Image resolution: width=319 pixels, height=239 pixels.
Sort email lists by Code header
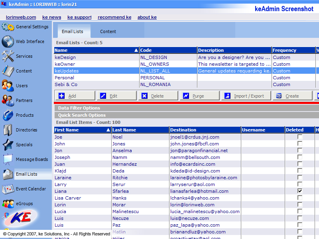[x=168, y=50]
